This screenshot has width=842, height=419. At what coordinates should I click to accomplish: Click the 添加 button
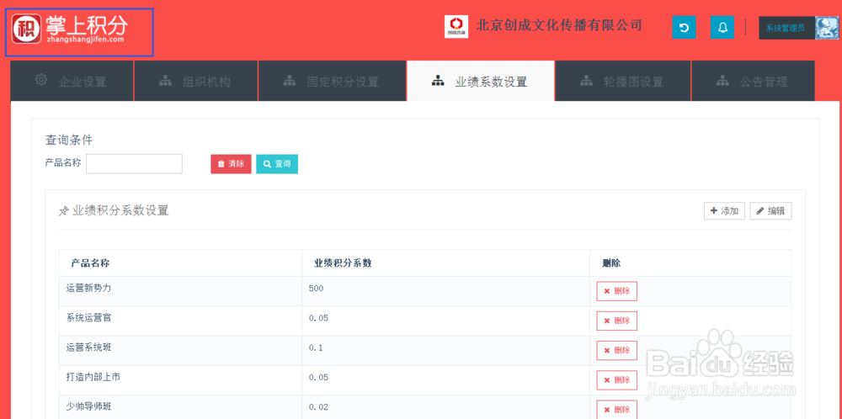[x=724, y=211]
